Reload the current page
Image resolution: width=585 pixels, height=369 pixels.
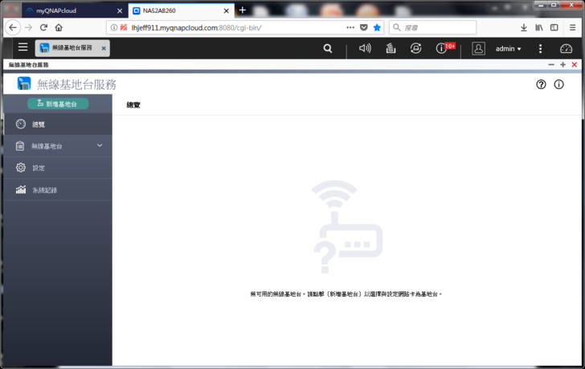pyautogui.click(x=43, y=27)
